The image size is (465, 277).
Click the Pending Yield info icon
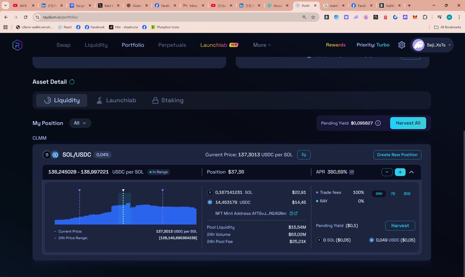click(x=378, y=123)
